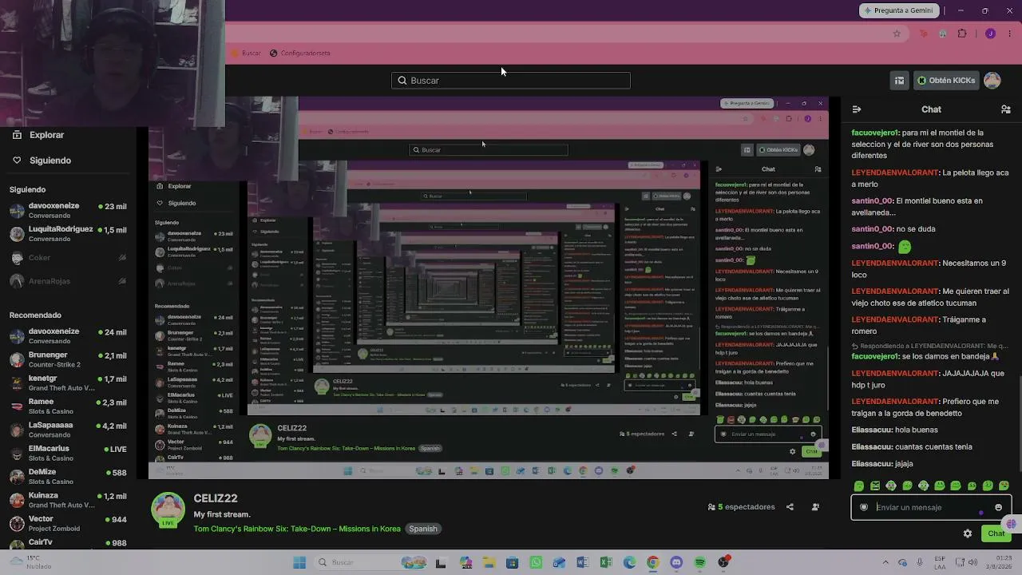
Task: Open Task View on the taskbar
Action: click(x=441, y=562)
